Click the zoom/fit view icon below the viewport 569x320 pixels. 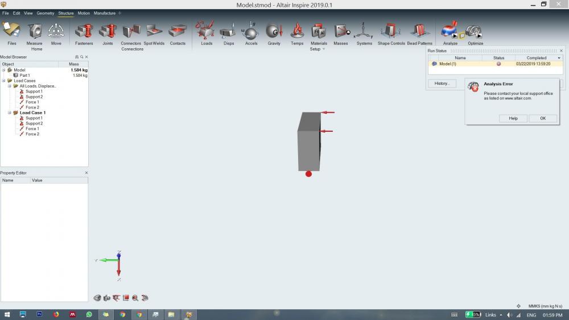tap(135, 298)
